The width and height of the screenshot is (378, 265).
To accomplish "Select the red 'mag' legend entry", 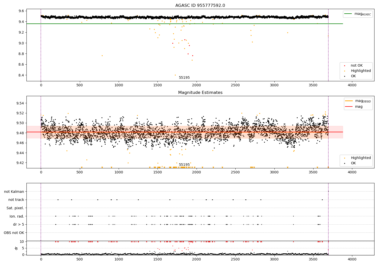I will click(354, 107).
